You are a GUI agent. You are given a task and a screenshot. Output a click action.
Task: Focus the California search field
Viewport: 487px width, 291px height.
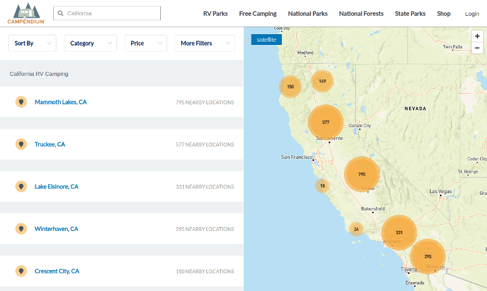click(x=107, y=13)
